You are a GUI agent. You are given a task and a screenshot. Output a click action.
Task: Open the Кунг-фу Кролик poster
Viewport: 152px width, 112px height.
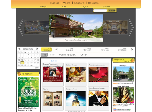[75, 75]
